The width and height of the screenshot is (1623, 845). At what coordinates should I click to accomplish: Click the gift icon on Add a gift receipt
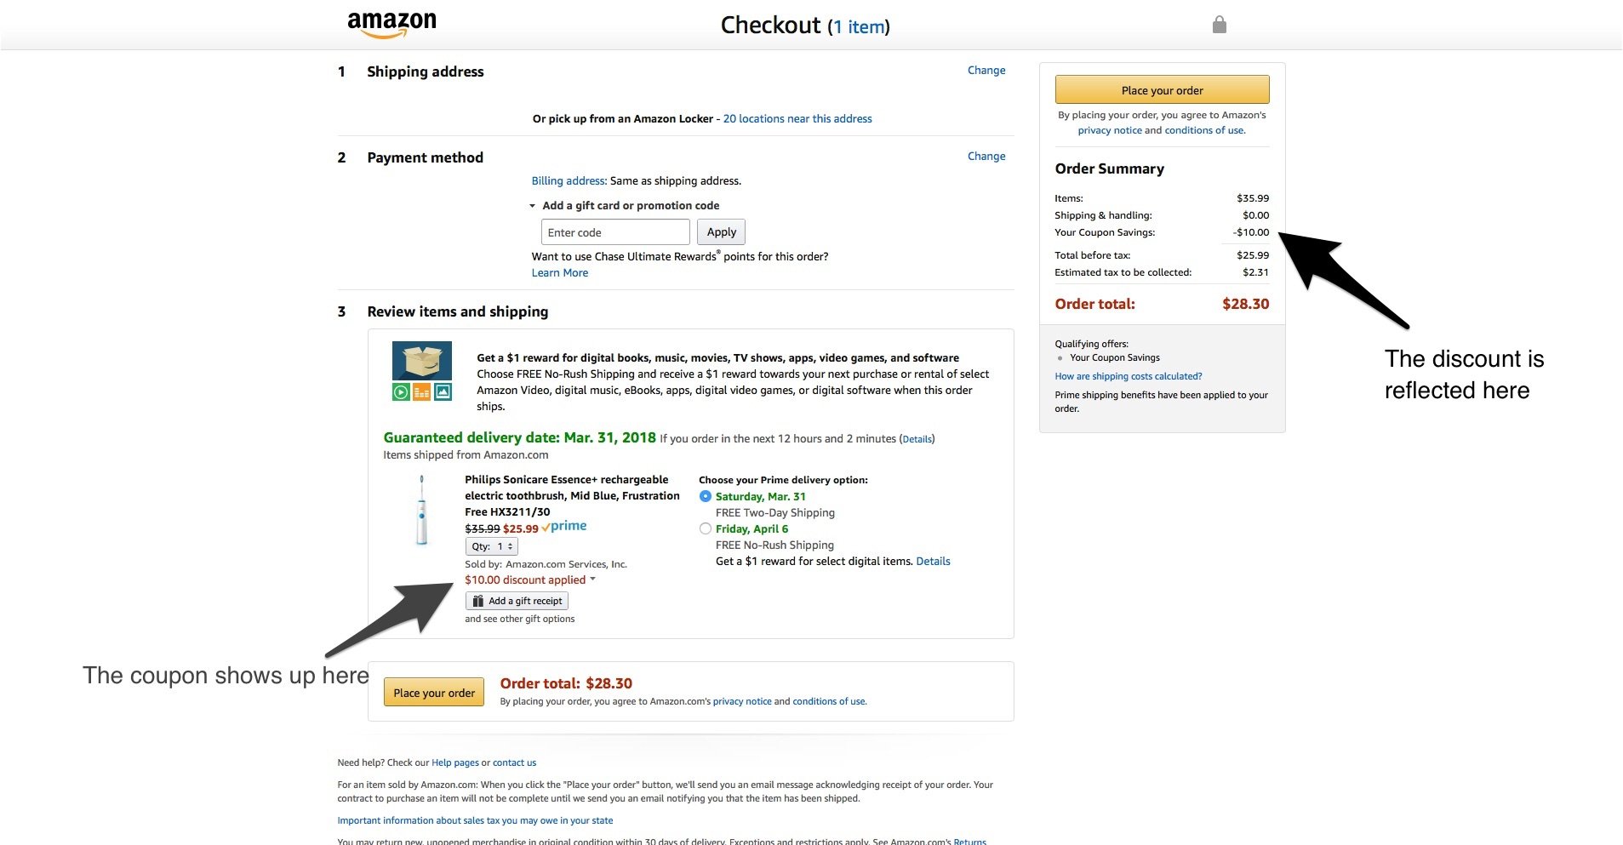tap(478, 601)
